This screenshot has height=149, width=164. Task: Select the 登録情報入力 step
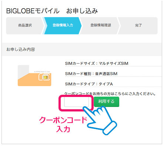pos(63,26)
